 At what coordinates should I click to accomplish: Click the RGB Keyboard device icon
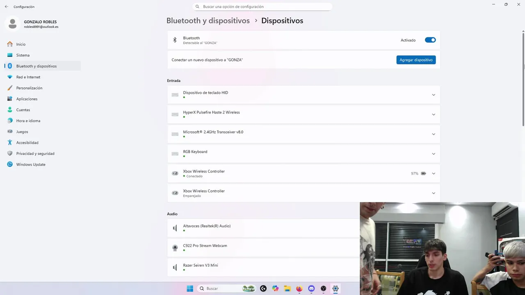(x=175, y=154)
